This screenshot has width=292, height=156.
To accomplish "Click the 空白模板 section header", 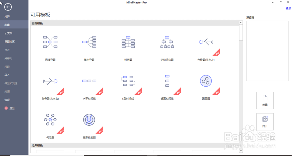I will [x=135, y=23].
